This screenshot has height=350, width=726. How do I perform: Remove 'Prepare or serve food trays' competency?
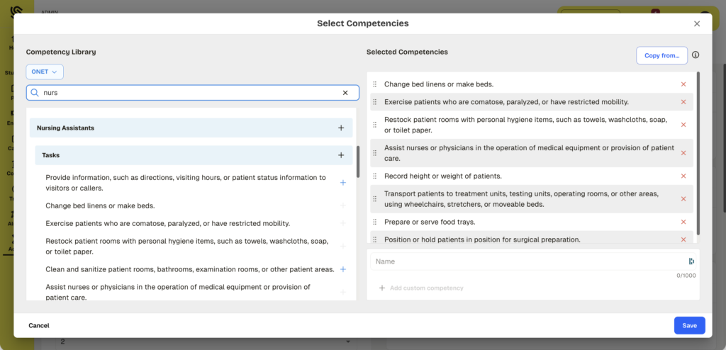pyautogui.click(x=683, y=222)
